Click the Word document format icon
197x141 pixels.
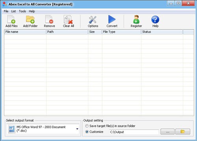tap(12, 129)
